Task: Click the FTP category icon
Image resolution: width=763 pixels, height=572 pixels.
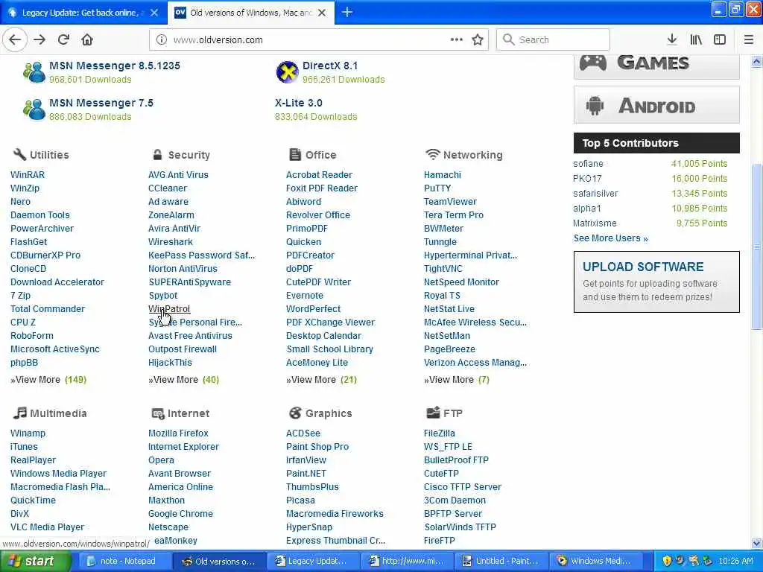Action: click(x=433, y=413)
